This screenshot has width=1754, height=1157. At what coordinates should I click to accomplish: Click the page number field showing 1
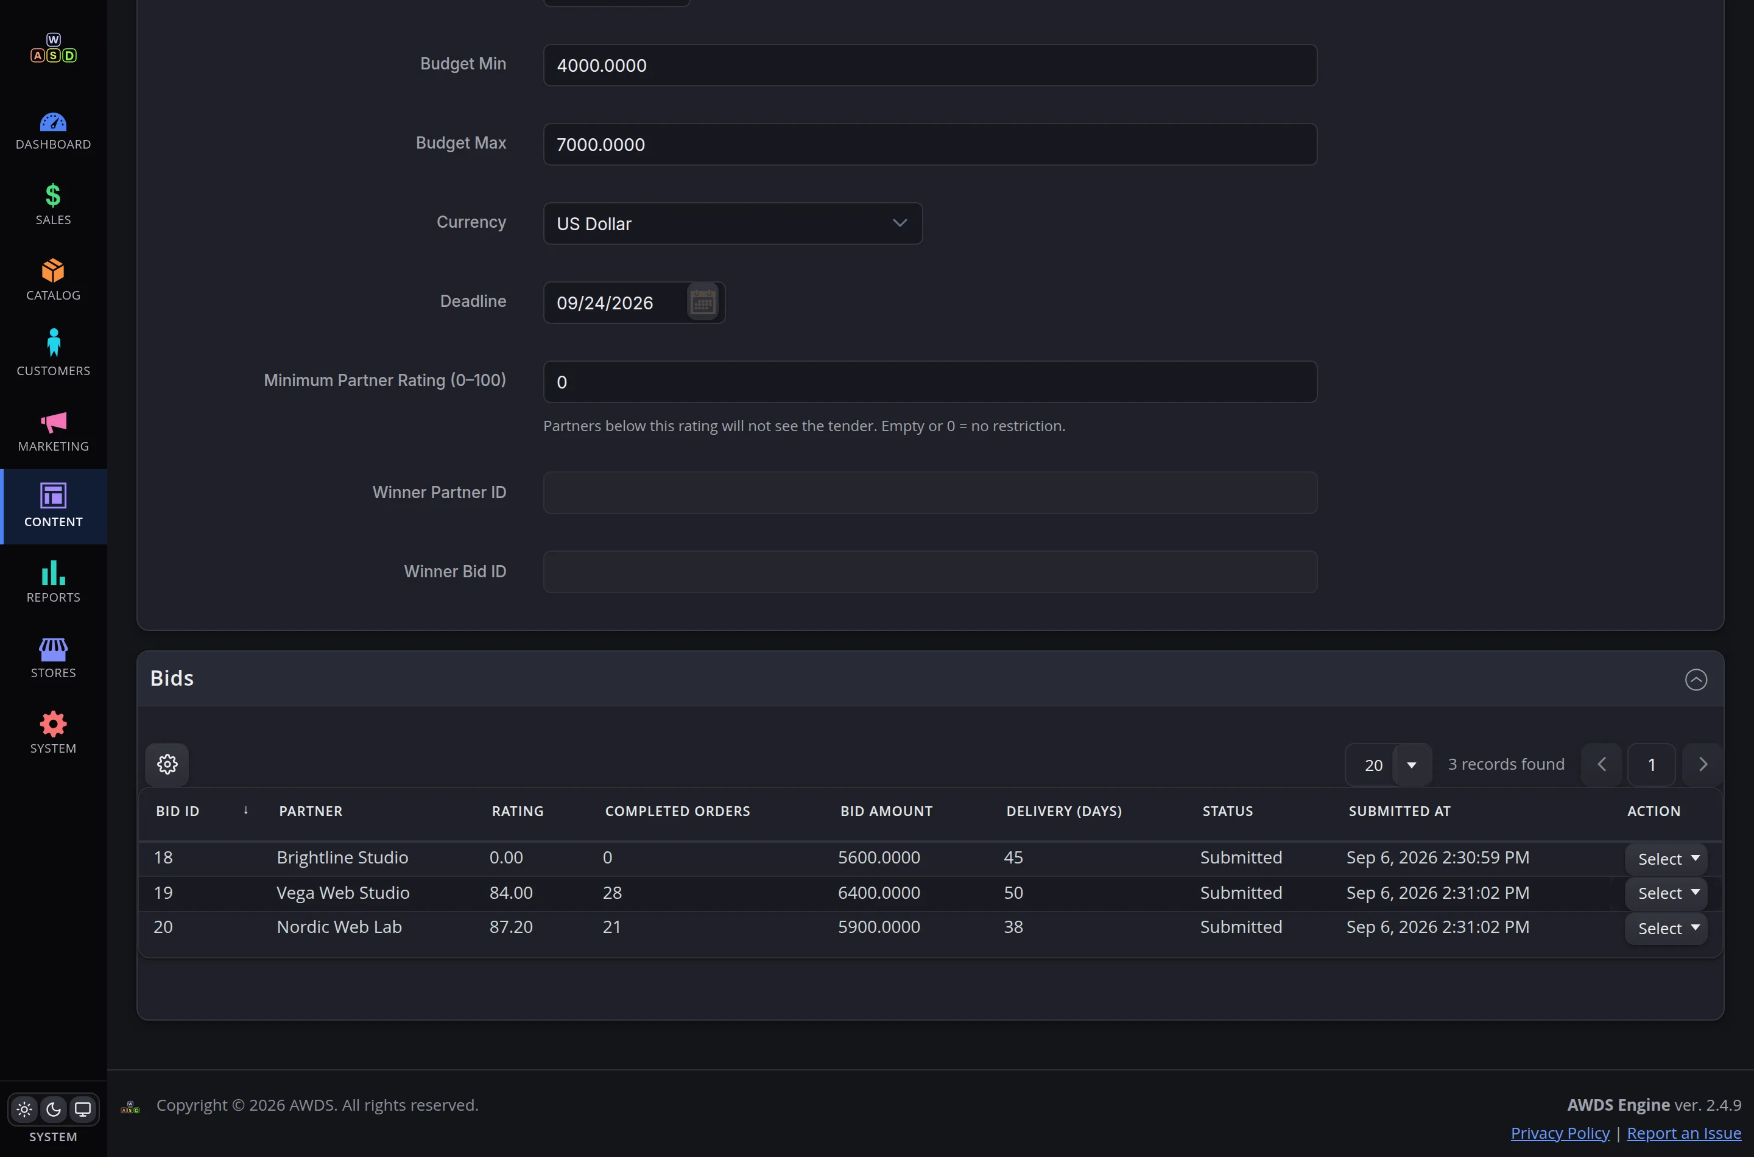(x=1652, y=764)
